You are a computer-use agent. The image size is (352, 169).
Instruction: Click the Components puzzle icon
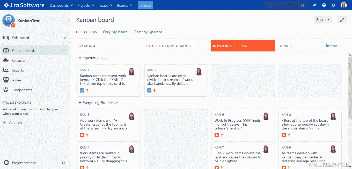6,90
